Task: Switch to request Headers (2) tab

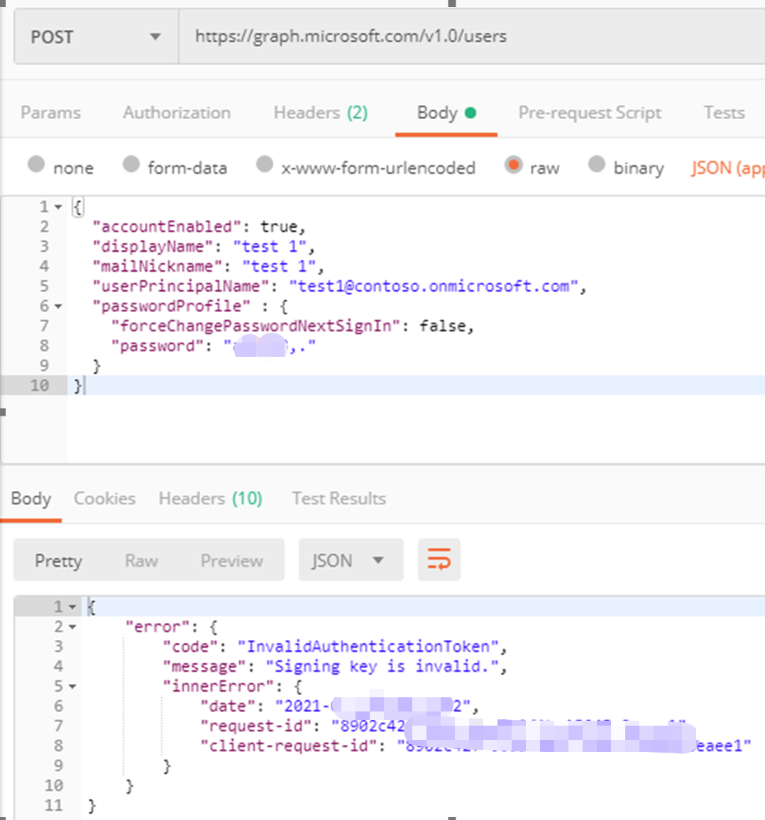Action: pos(320,113)
